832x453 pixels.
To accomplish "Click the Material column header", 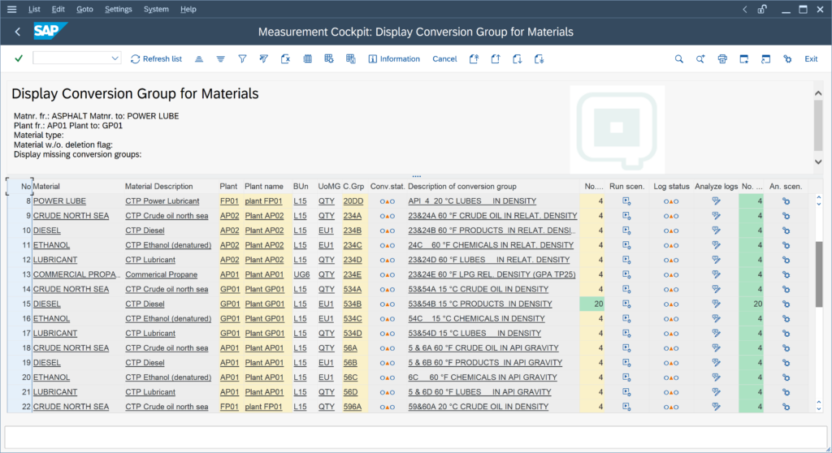I will pyautogui.click(x=46, y=186).
